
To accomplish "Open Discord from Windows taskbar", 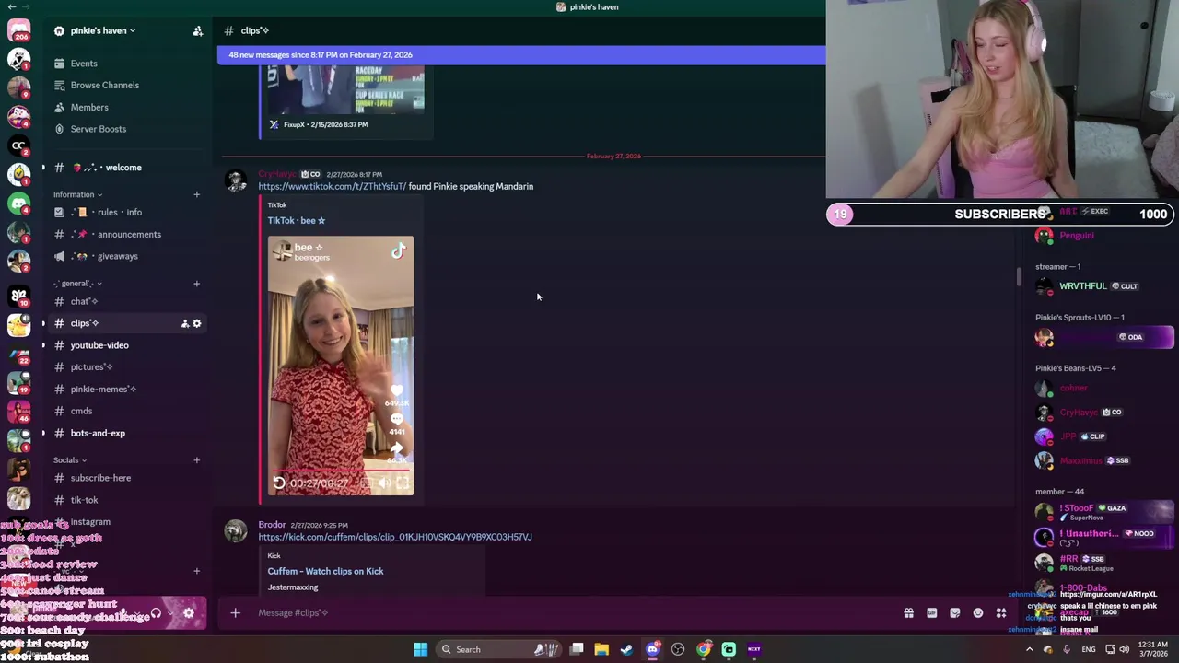I will click(653, 649).
